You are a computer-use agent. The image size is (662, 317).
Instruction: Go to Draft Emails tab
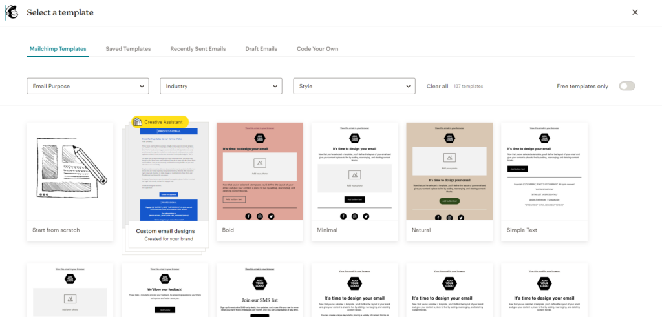coord(261,49)
